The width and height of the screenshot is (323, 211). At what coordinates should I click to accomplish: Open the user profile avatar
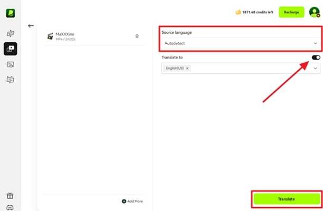(x=314, y=12)
